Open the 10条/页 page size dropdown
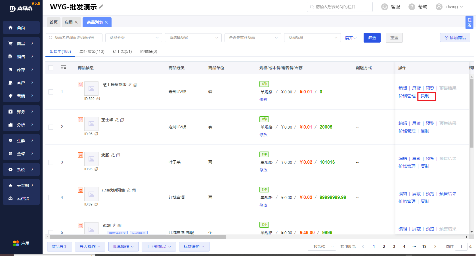 [322, 247]
